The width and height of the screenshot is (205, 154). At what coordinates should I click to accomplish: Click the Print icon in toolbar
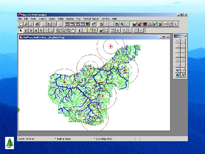[36, 24]
